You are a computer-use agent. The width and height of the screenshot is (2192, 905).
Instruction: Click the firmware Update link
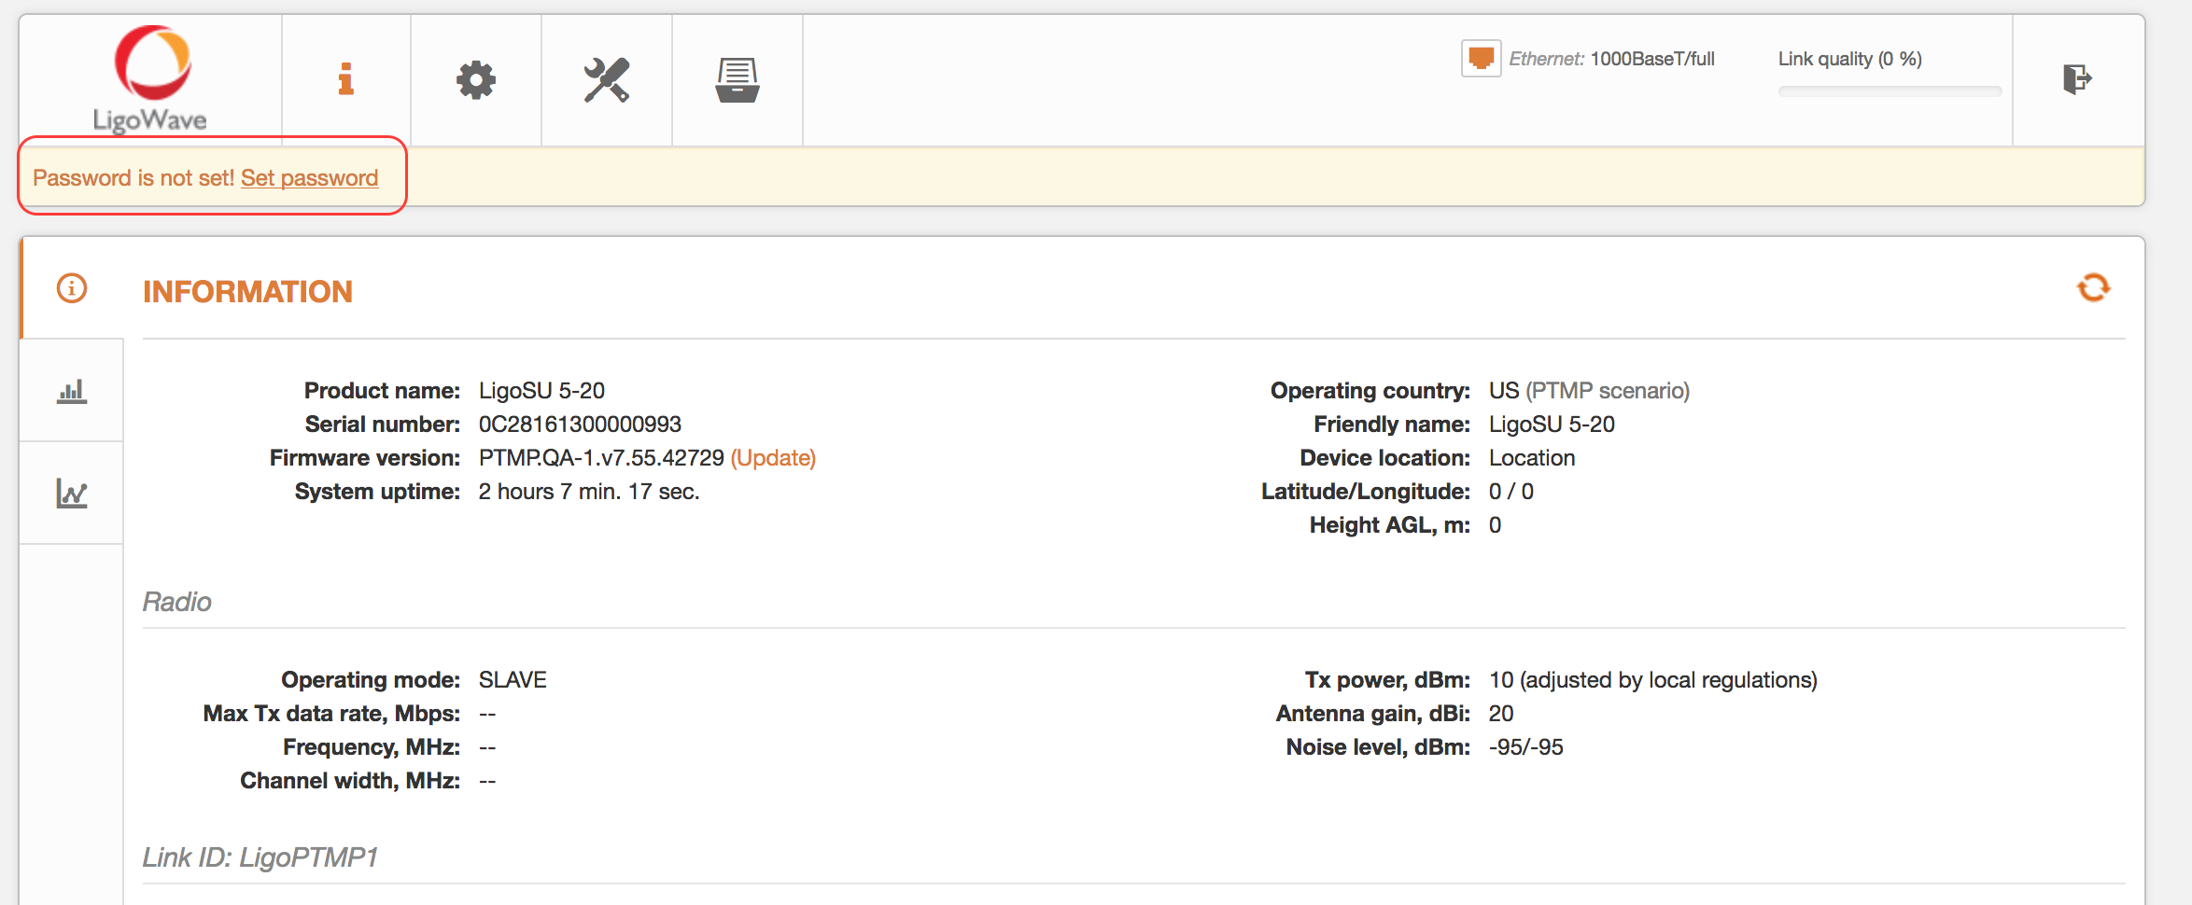pos(773,458)
